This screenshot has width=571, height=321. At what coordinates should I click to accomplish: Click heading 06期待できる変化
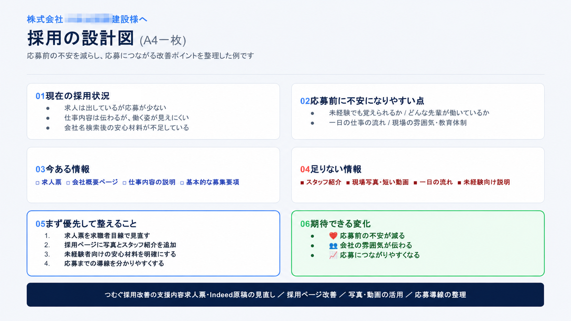(335, 224)
